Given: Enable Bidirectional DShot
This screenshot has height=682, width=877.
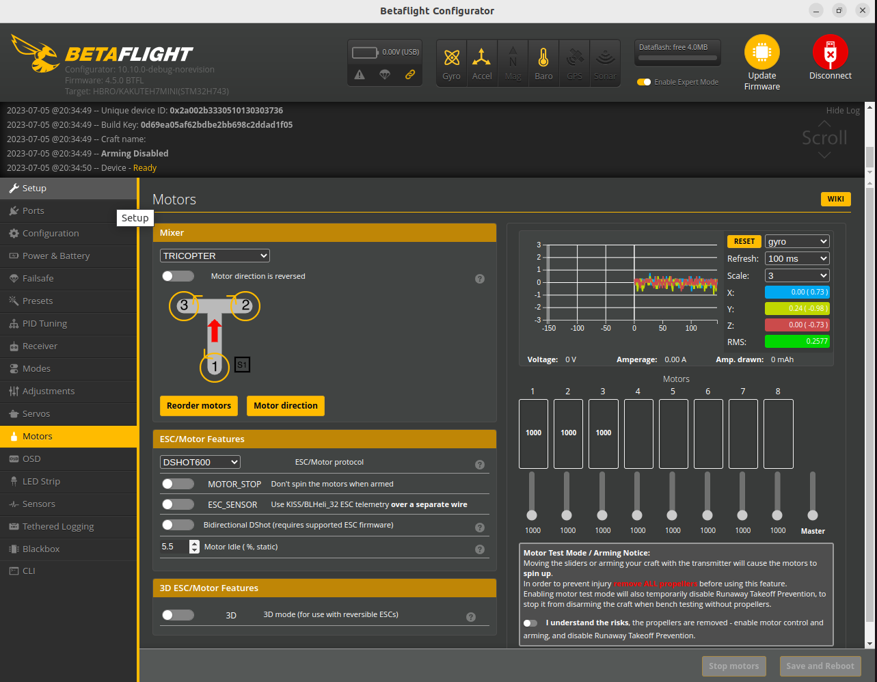Looking at the screenshot, I should pos(178,525).
